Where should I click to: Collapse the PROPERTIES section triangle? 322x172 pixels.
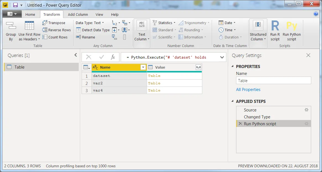click(x=233, y=66)
